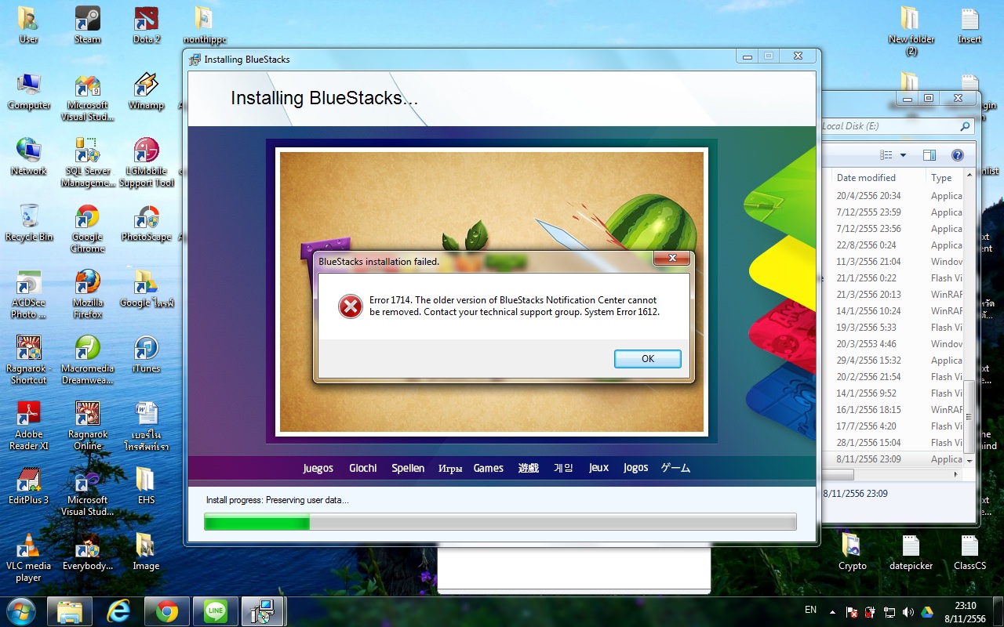The height and width of the screenshot is (627, 1004).
Task: Click the 'Games' label in installer
Action: pyautogui.click(x=488, y=468)
